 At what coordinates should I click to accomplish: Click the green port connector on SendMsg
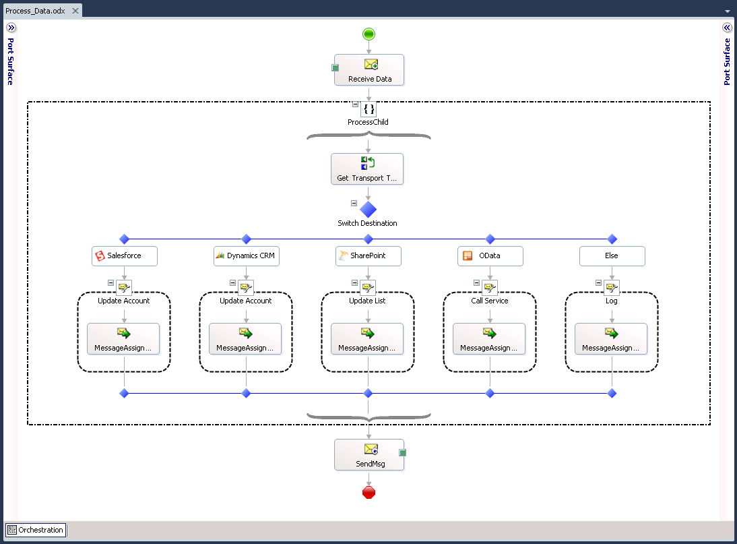coord(402,452)
